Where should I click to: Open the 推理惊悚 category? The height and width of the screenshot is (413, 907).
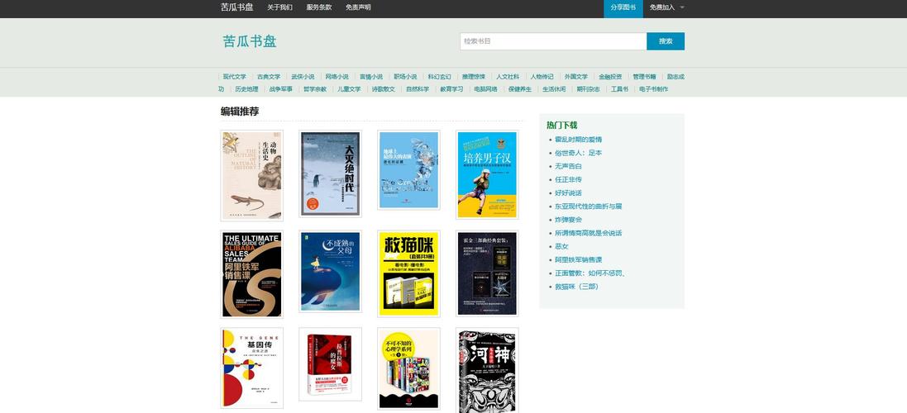point(473,77)
